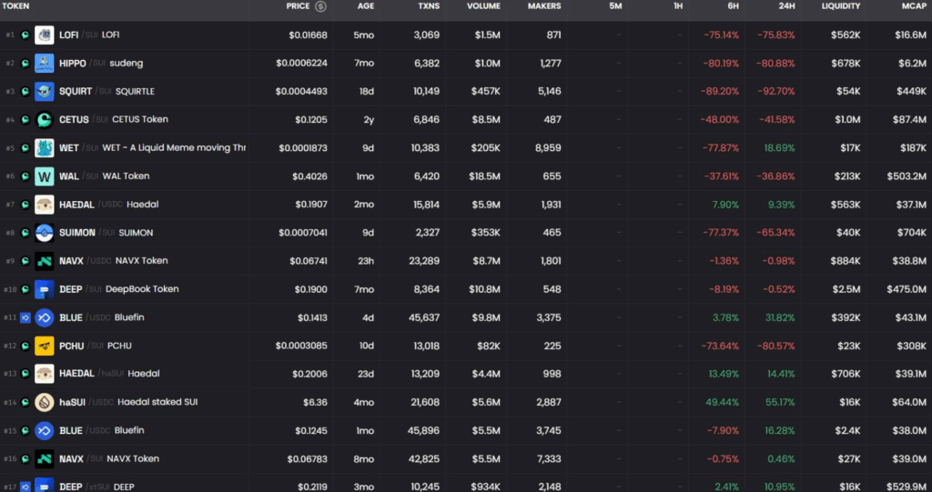Viewport: 932px width, 492px height.
Task: Open the DEEP DeepBook Token row
Action: tap(466, 289)
